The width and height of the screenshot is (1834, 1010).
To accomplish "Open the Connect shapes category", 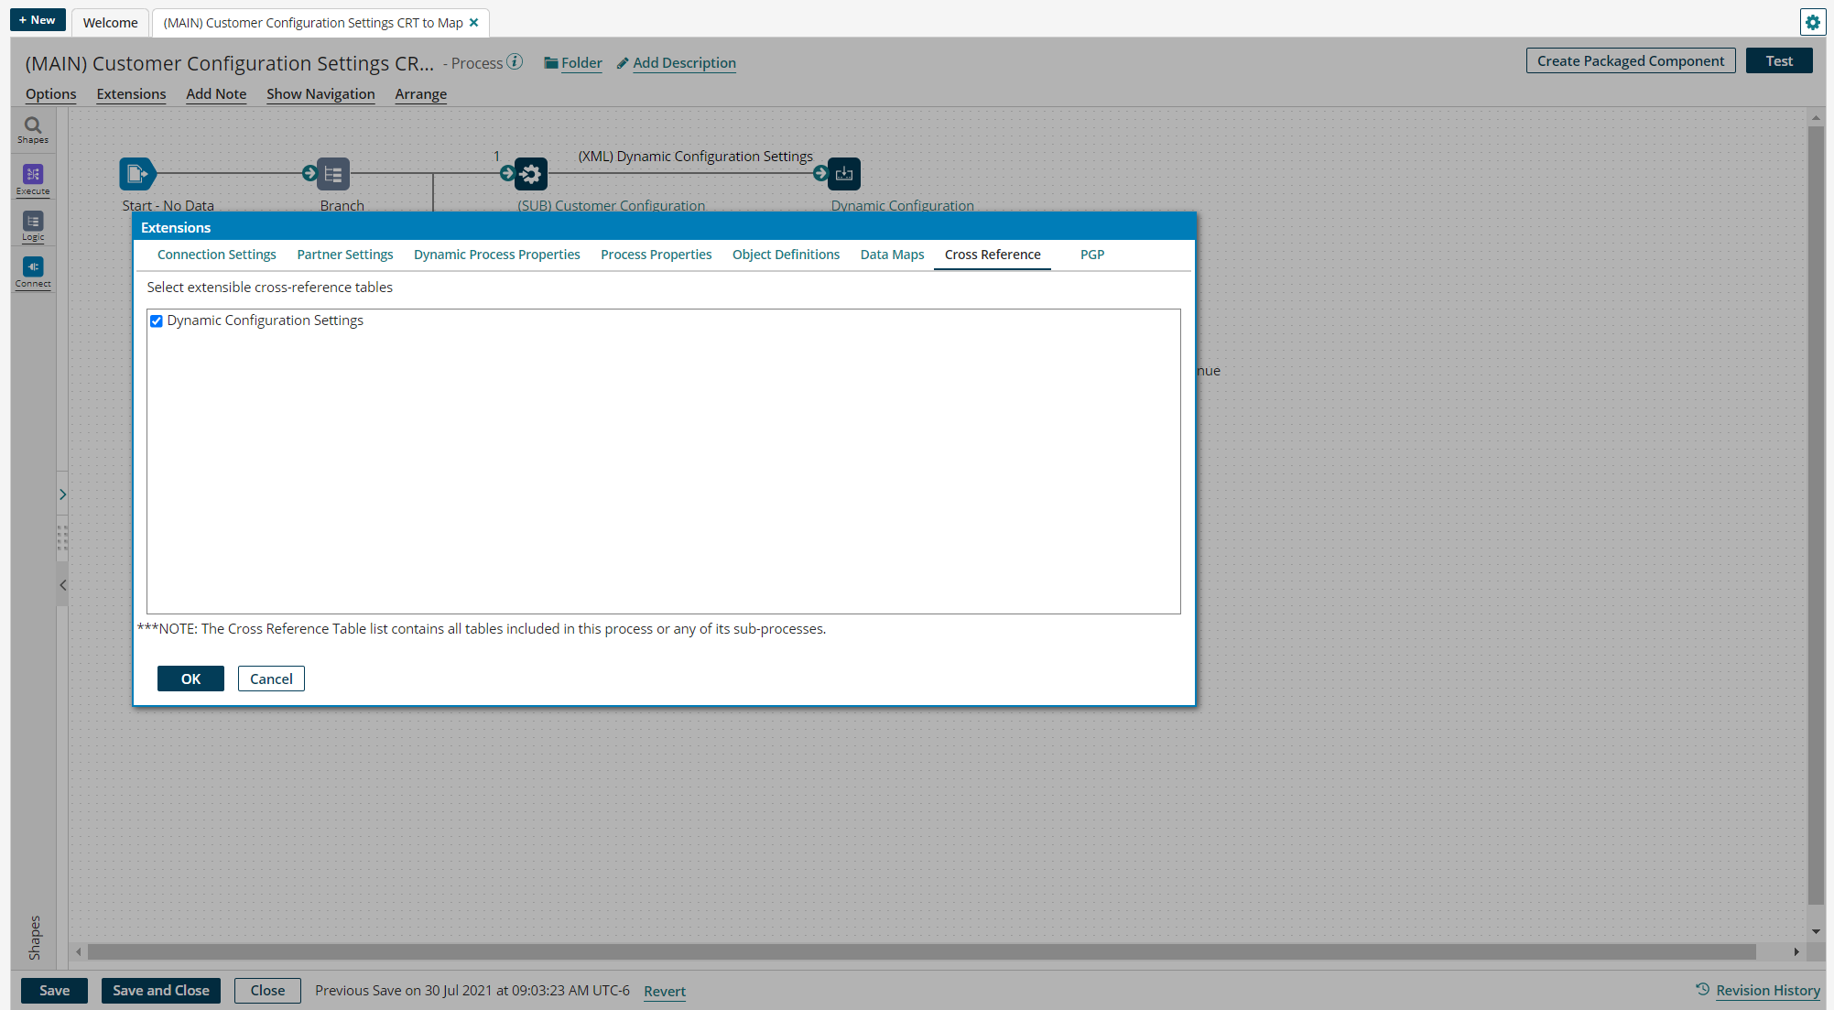I will click(x=32, y=269).
